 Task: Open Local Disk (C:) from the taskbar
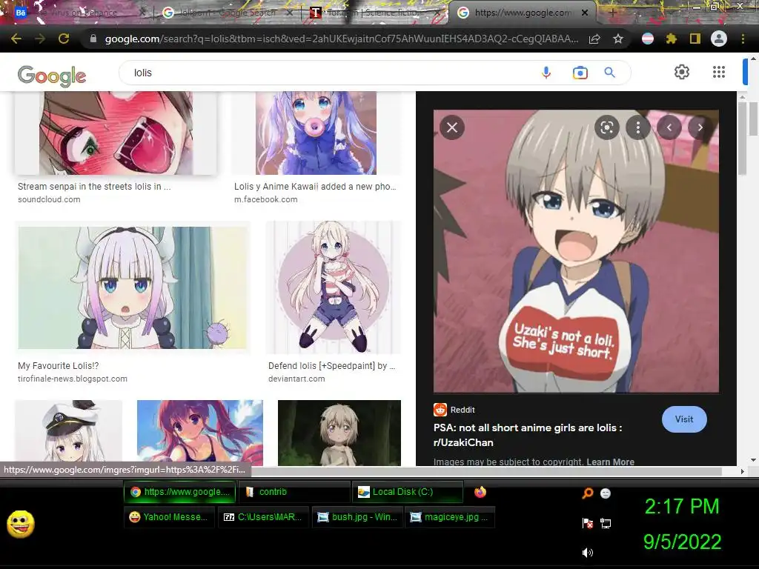tap(408, 492)
